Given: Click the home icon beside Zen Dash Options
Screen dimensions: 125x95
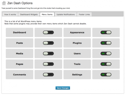Looking at the screenshot, I should (x=4, y=3).
